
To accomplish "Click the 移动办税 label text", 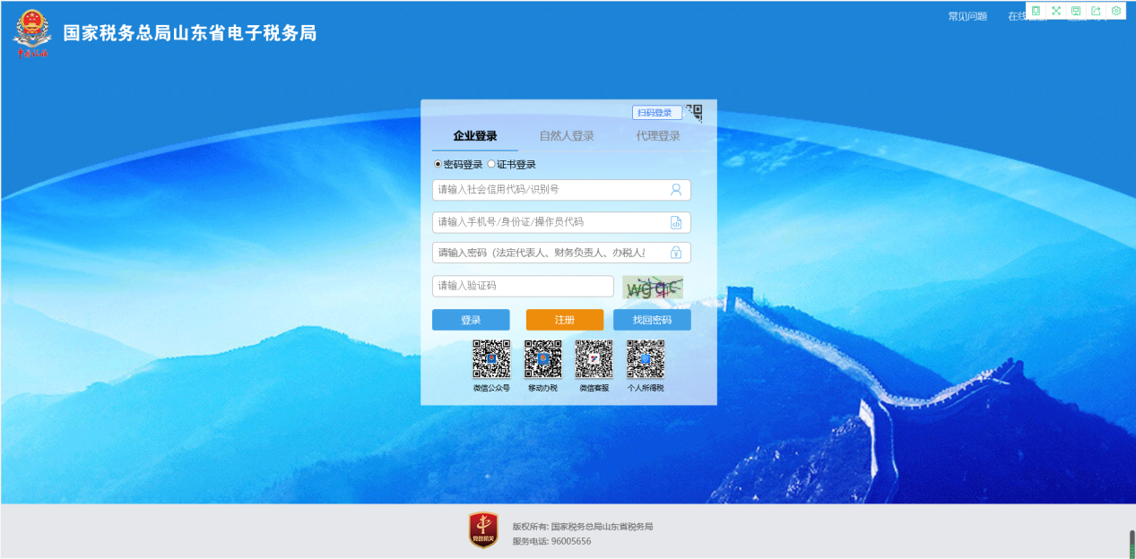I will click(542, 388).
